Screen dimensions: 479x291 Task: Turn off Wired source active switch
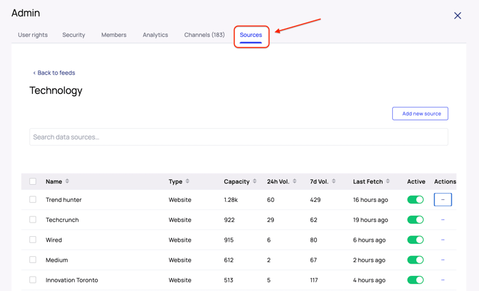(x=415, y=240)
